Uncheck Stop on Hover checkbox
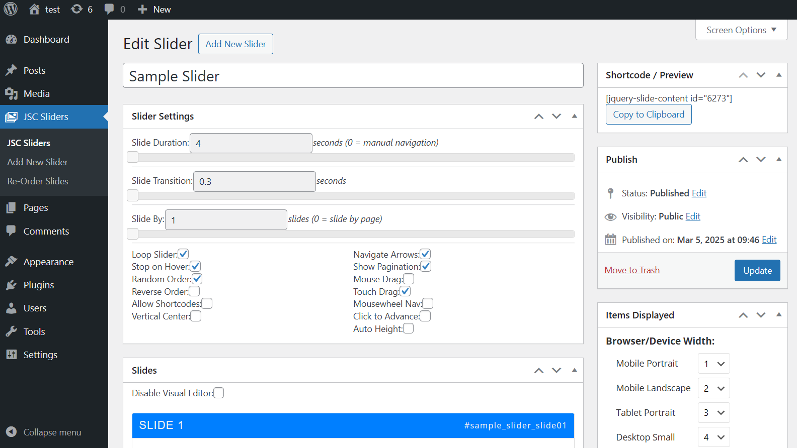797x448 pixels. [196, 266]
